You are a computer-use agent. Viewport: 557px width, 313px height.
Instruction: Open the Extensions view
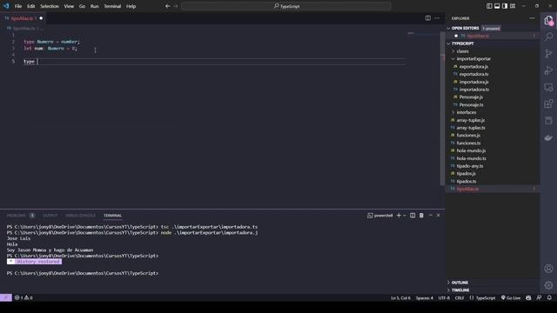548,103
